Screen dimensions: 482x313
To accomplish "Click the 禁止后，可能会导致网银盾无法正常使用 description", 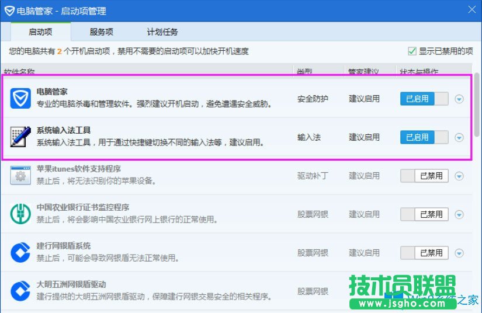I will tap(108, 258).
